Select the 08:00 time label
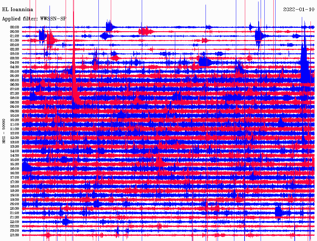Screen dimensions: 317x241 [15, 98]
